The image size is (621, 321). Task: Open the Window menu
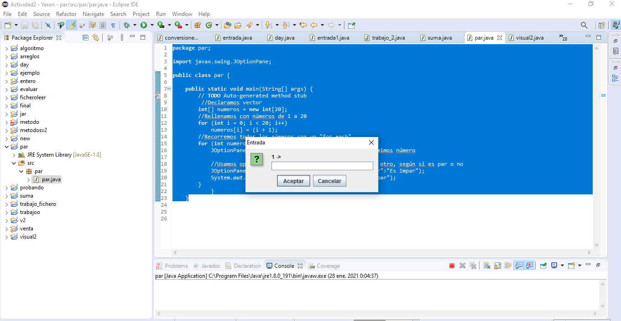(182, 14)
